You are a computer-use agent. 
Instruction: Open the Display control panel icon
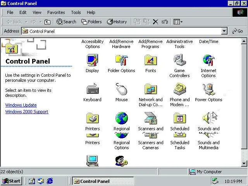click(x=92, y=60)
